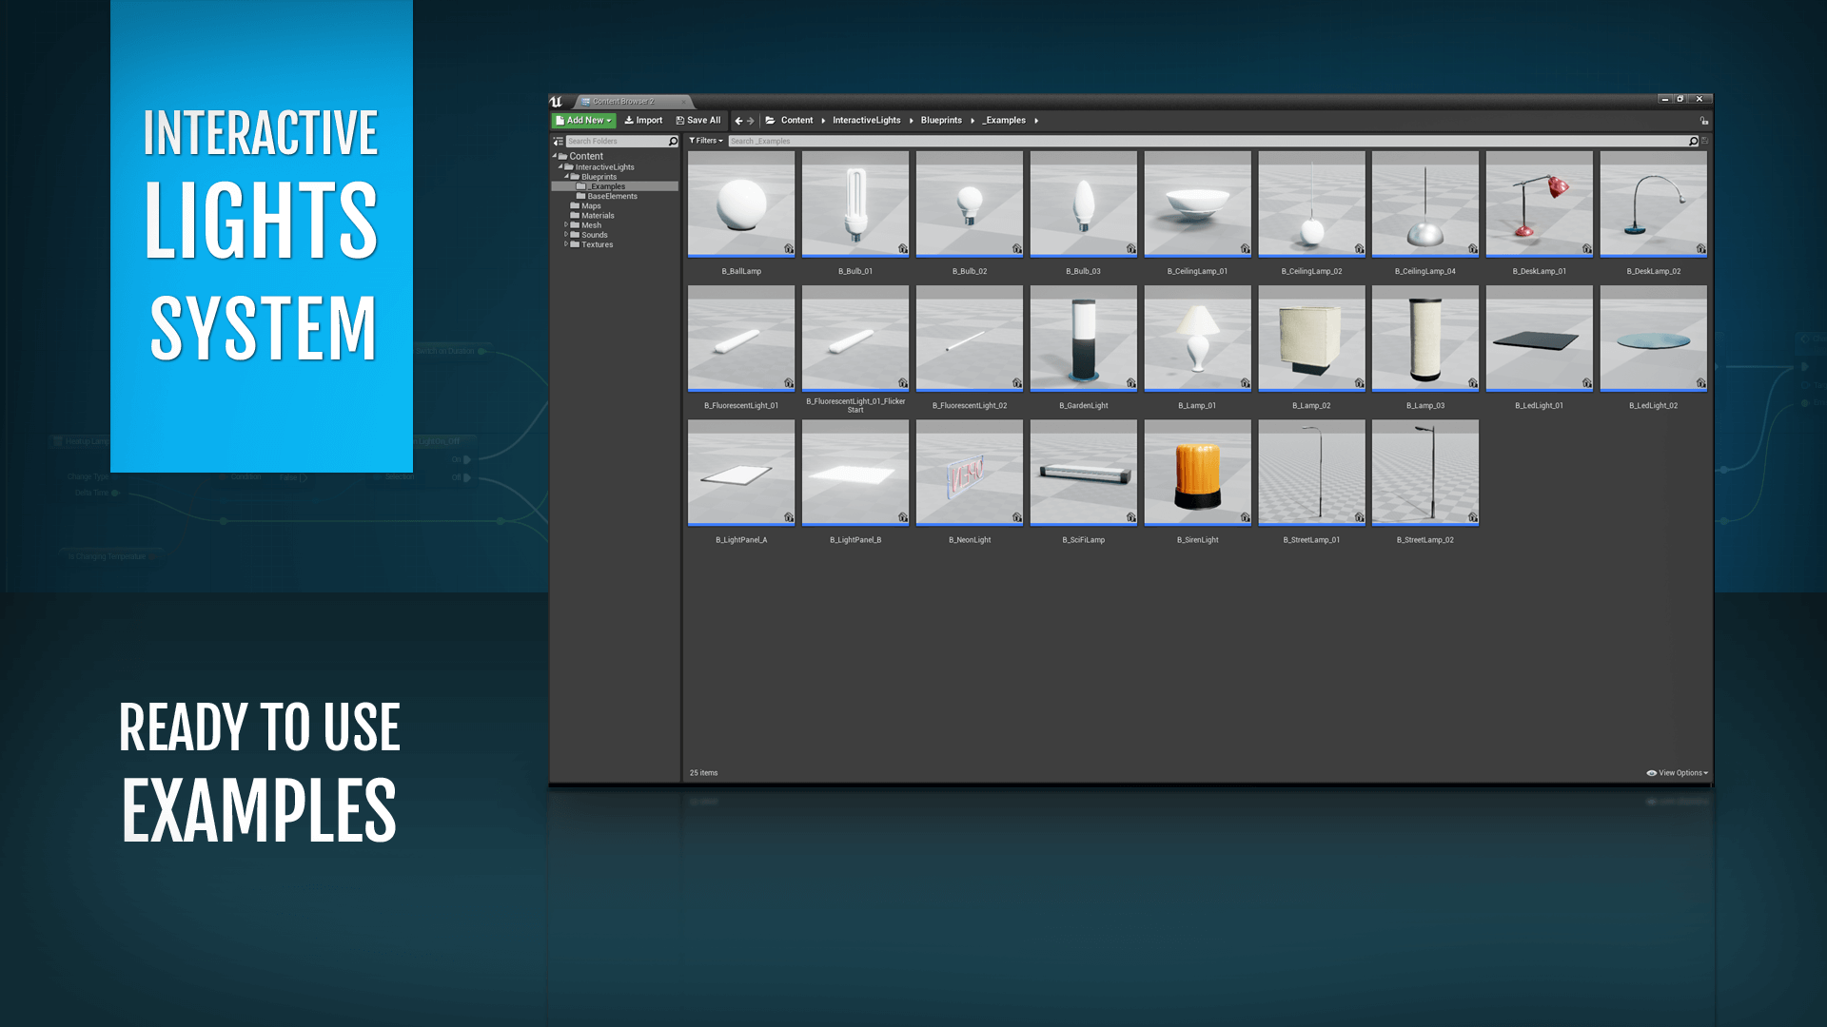The image size is (1827, 1027).
Task: Select the Materials folder in tree
Action: tap(592, 216)
